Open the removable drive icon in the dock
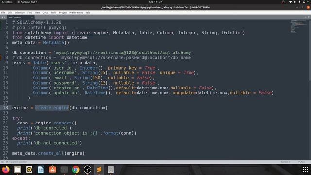 [111, 170]
